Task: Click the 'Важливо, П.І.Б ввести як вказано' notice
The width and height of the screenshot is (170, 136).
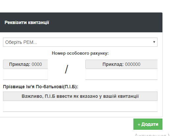Action: (x=80, y=96)
